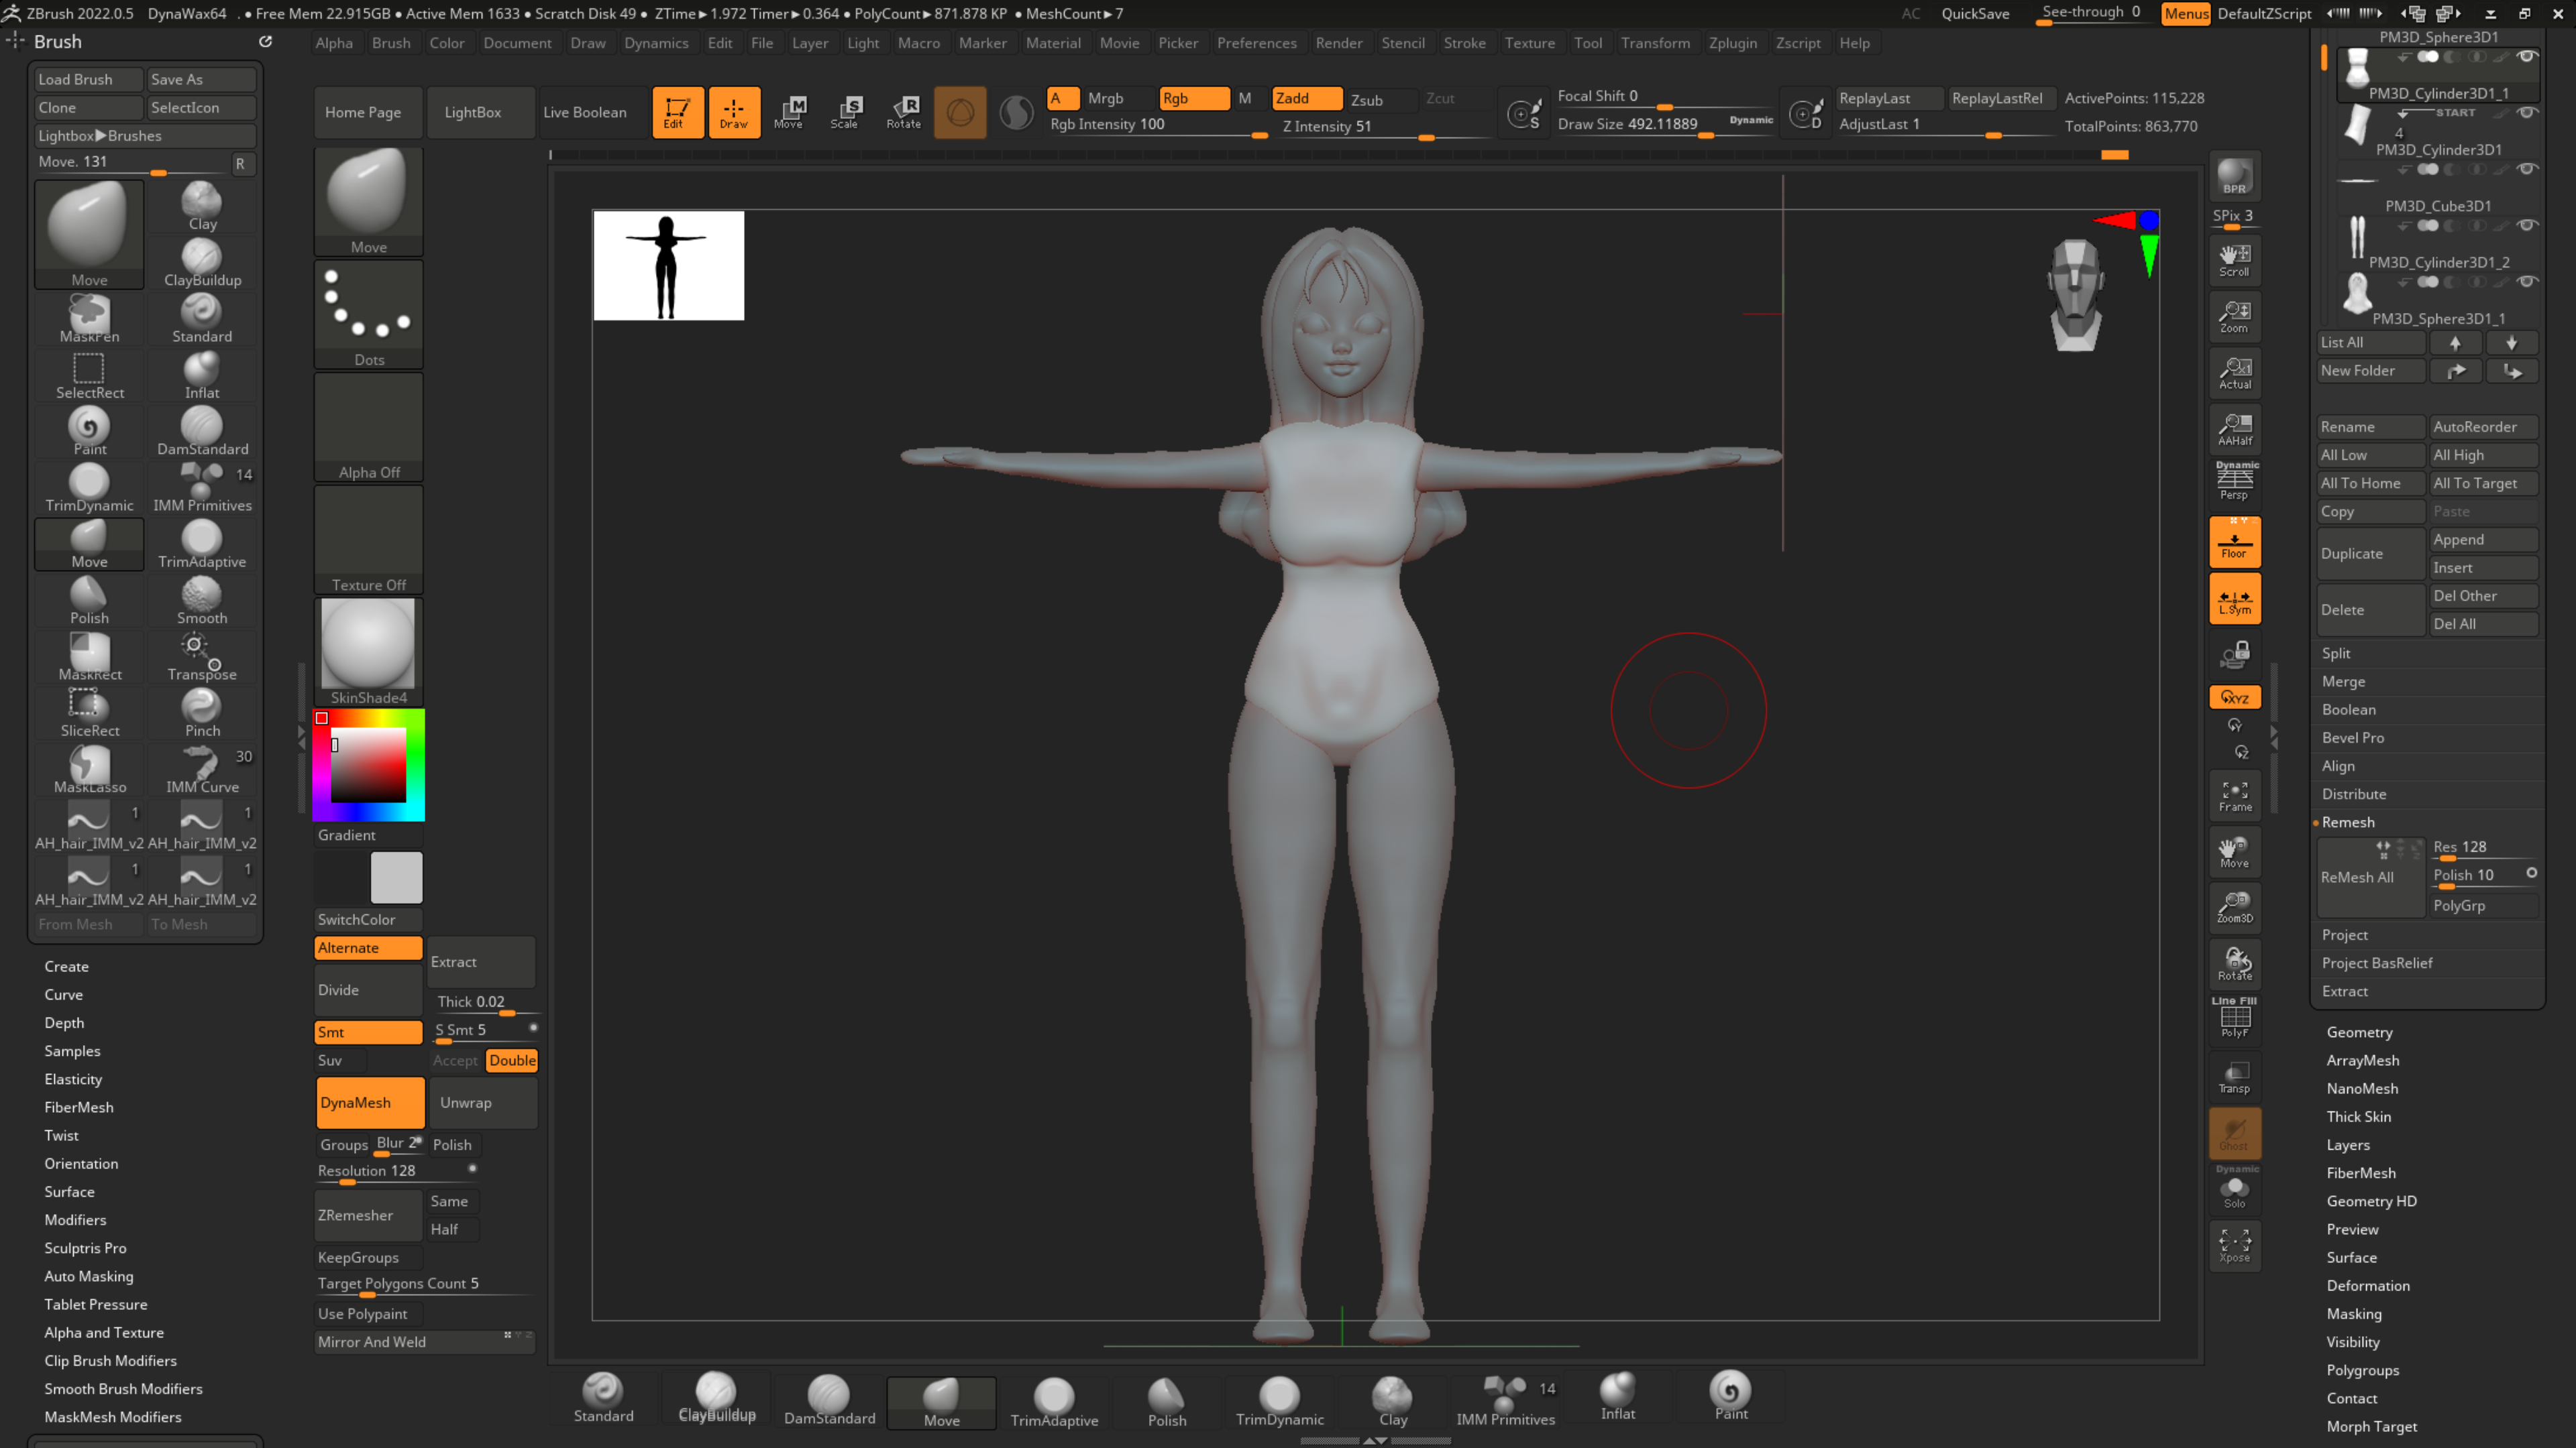Open the Zplugin menu
2576x1448 pixels.
click(x=1732, y=43)
